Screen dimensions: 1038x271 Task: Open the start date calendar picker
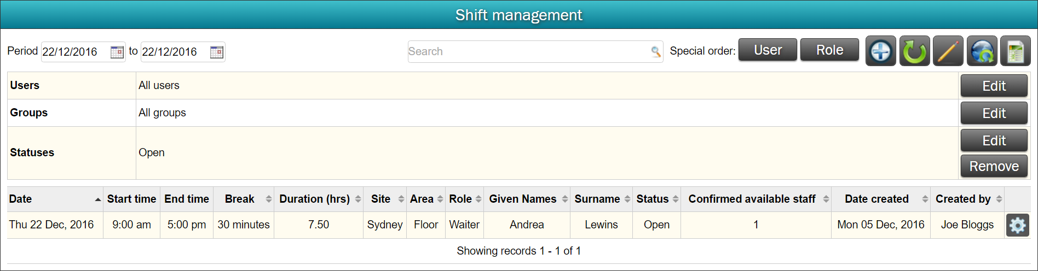[x=117, y=52]
